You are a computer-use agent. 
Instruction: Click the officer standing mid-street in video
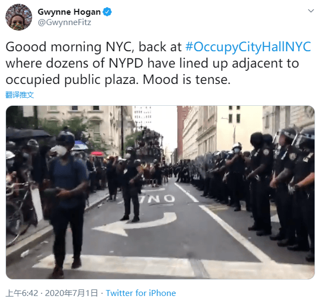[x=131, y=185]
